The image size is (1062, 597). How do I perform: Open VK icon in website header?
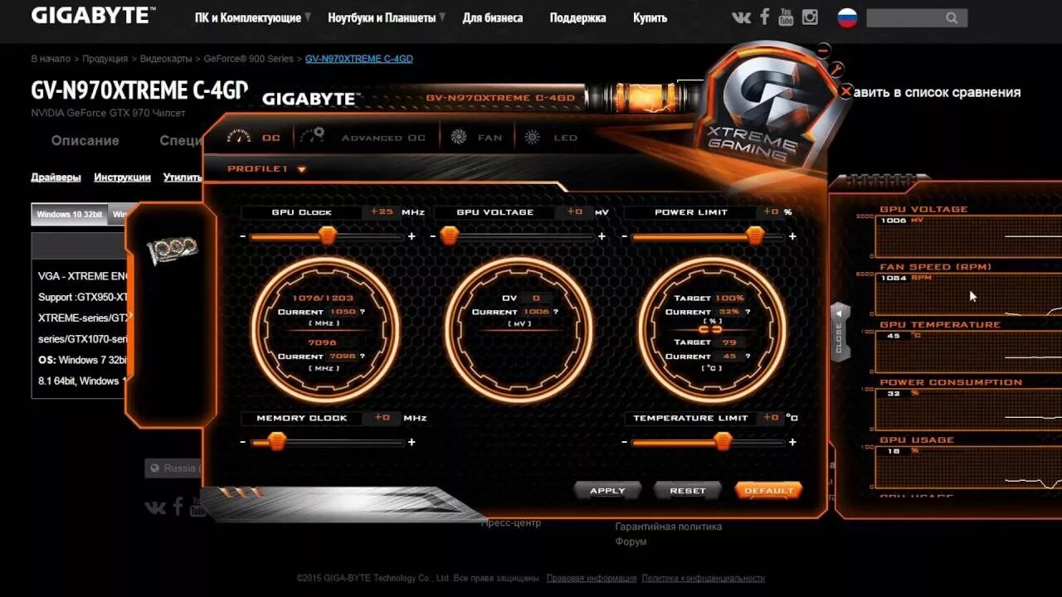point(741,17)
